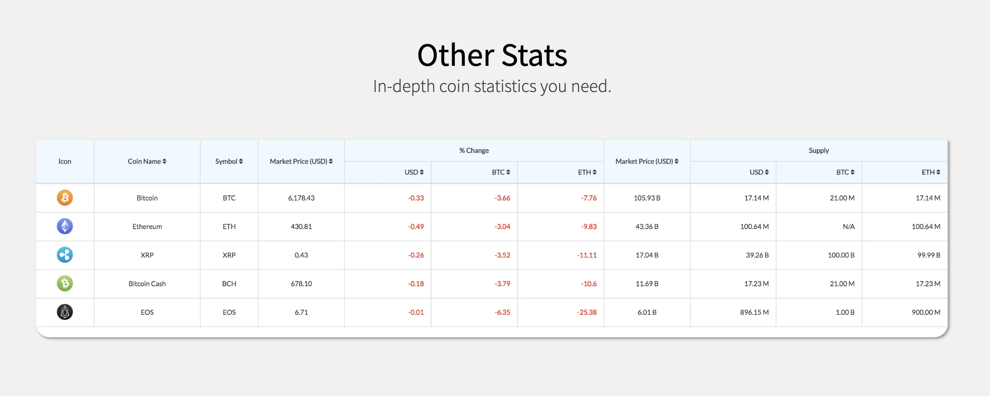
Task: Sort by % Change ETH column
Action: coord(595,172)
